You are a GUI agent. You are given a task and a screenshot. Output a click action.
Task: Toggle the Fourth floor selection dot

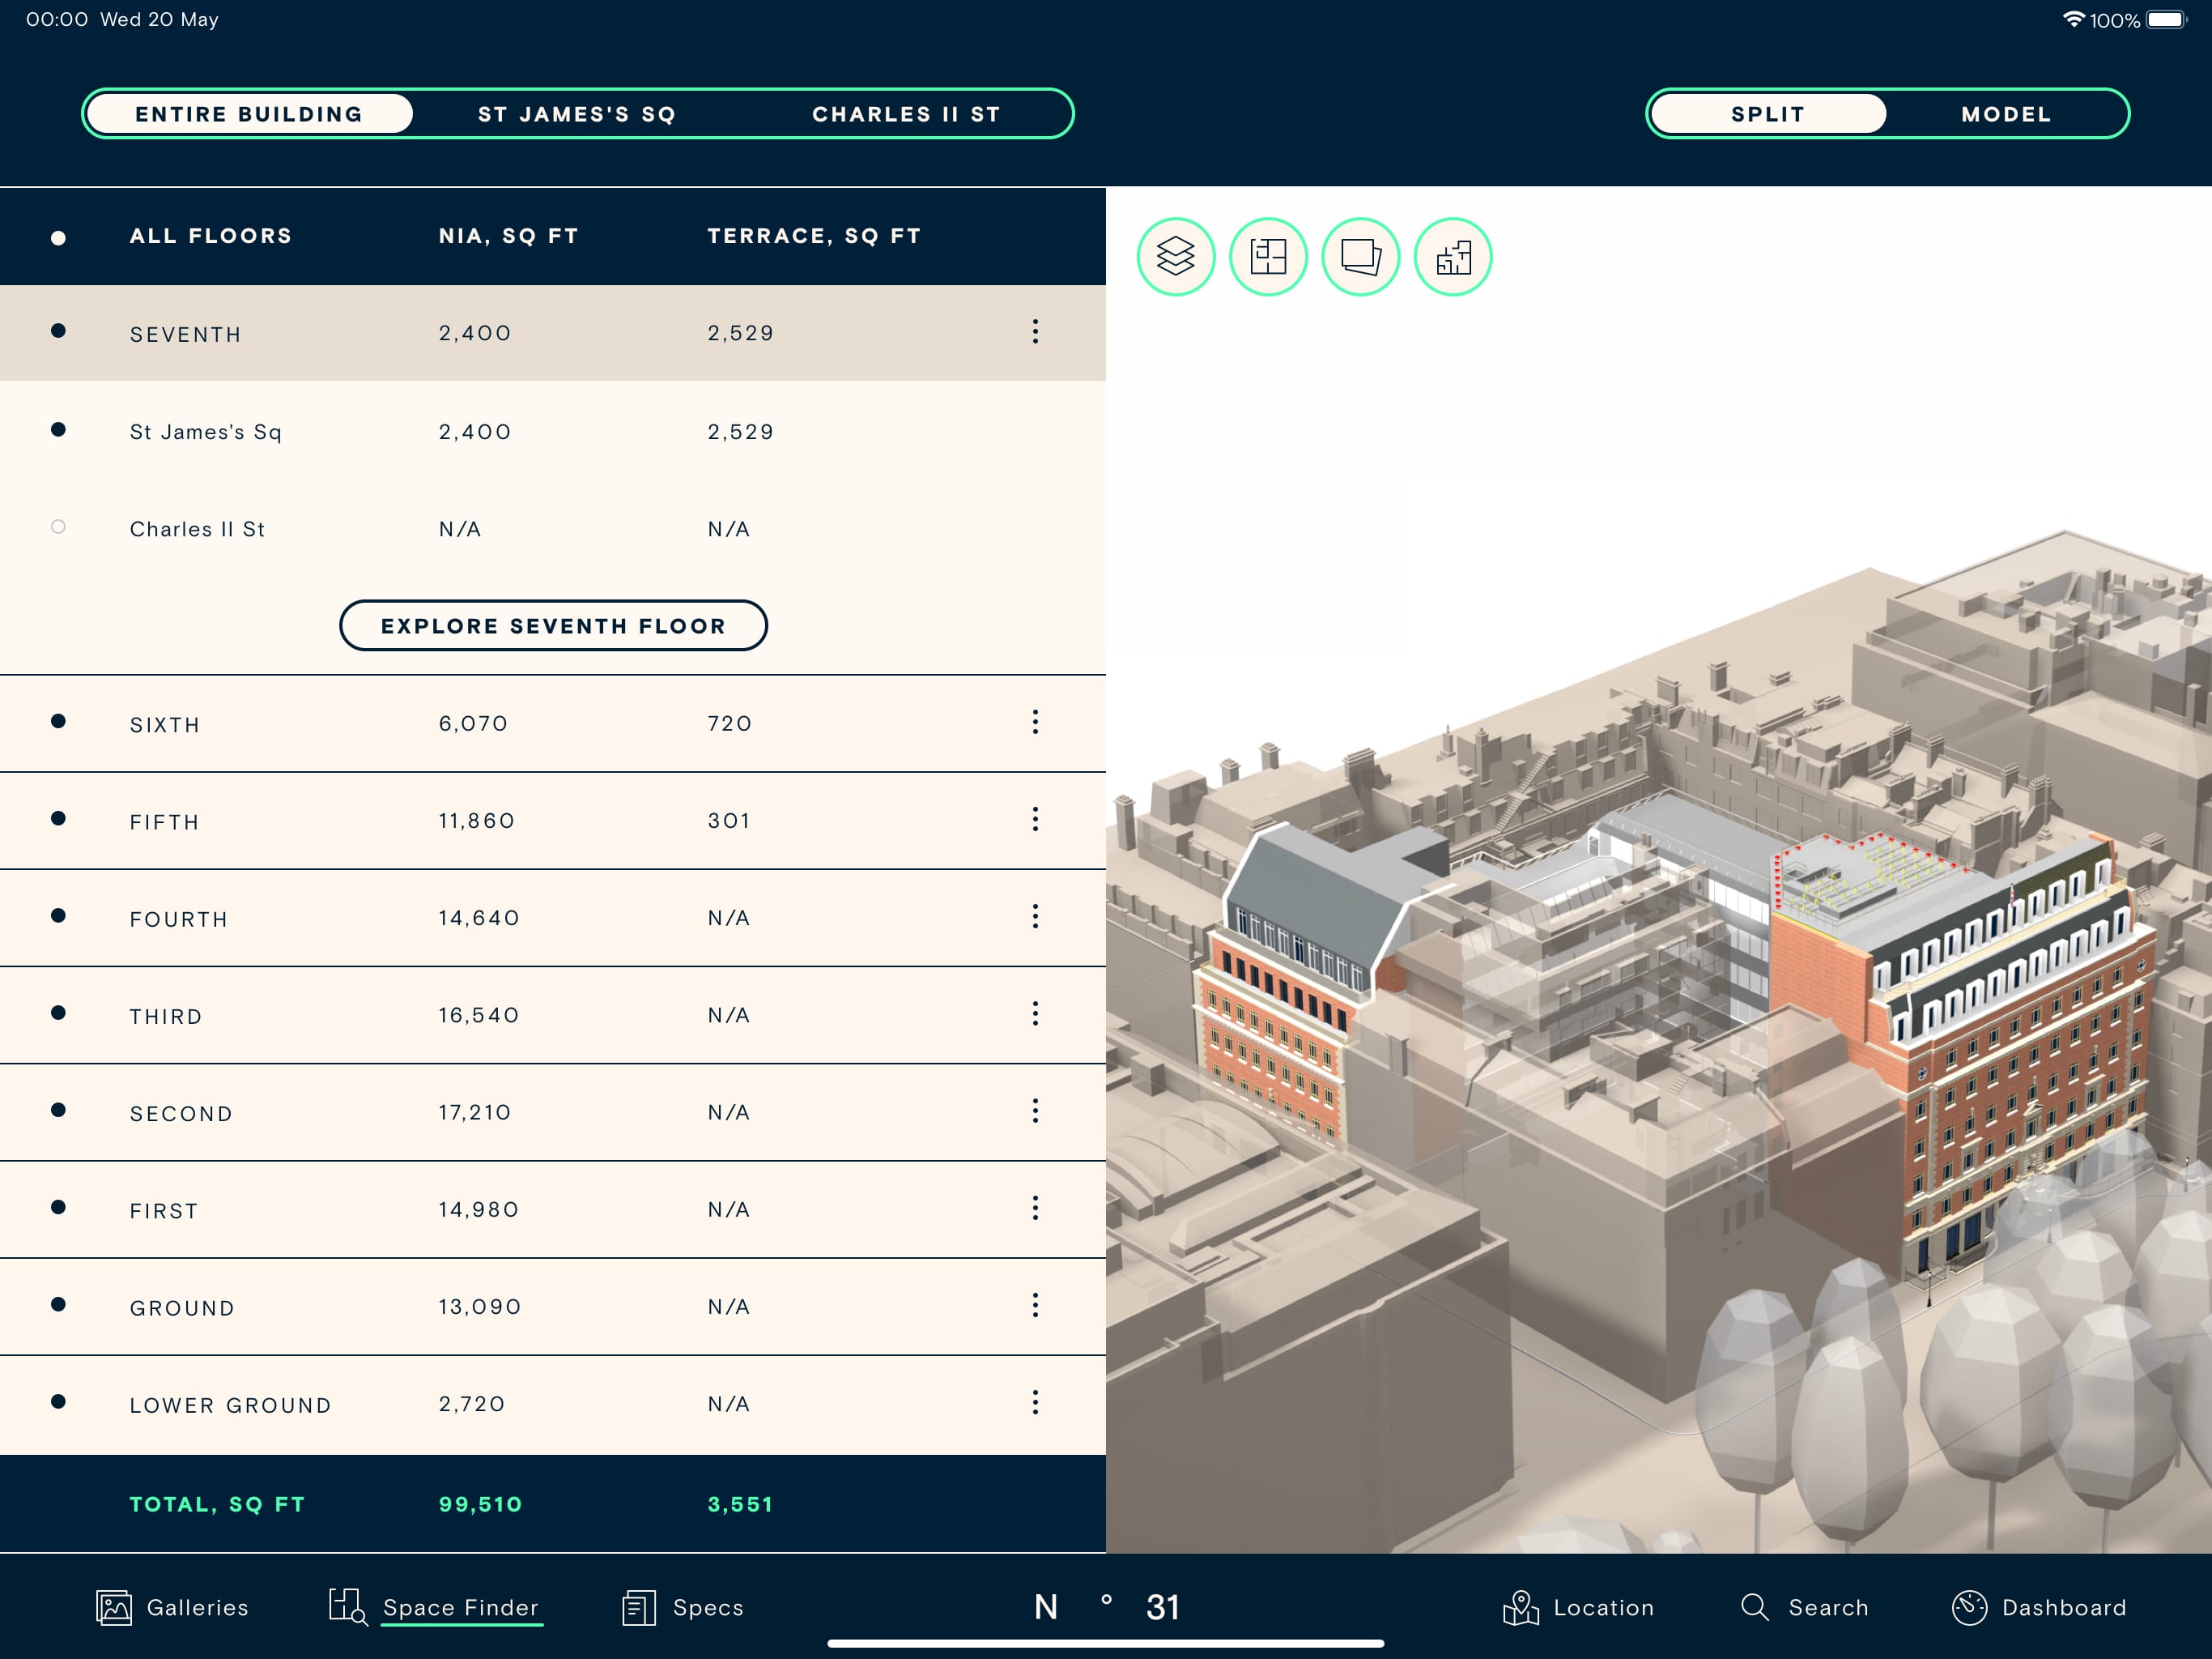58,915
